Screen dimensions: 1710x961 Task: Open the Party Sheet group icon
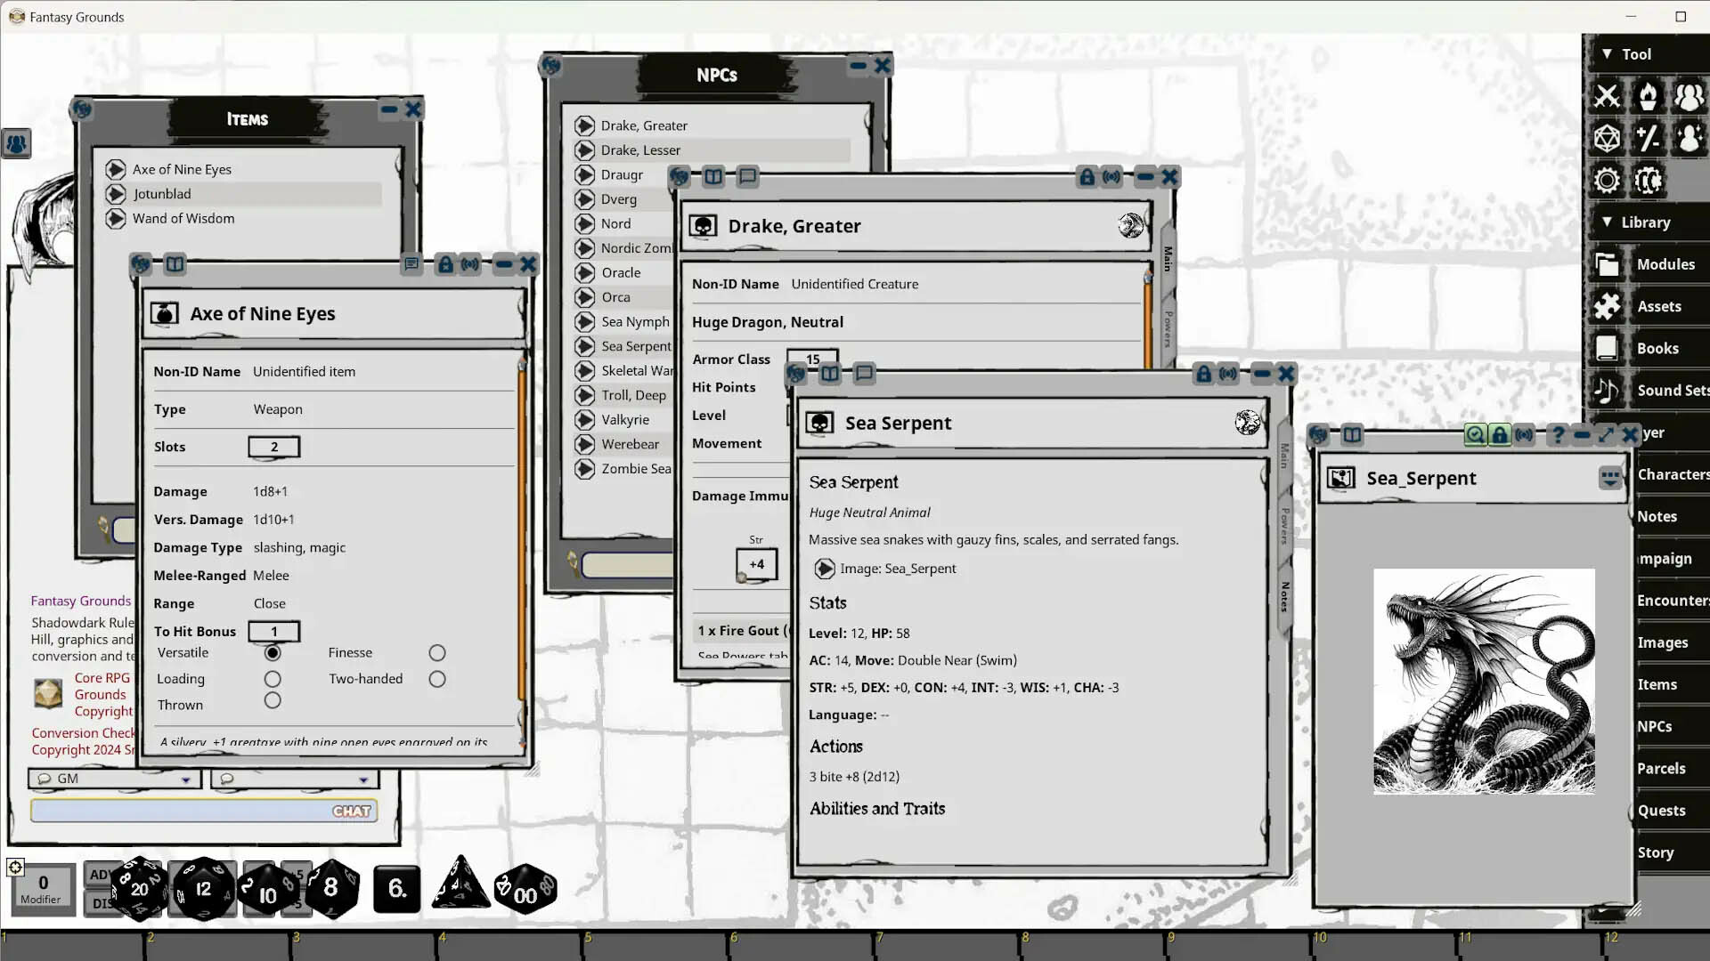(x=1688, y=96)
